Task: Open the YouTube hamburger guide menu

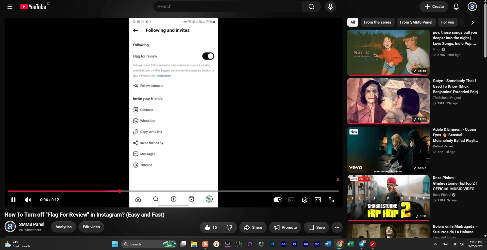Action: [x=10, y=7]
